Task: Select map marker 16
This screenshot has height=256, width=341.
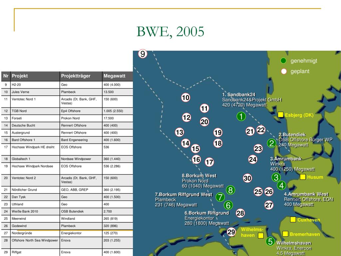Action: 196,159
